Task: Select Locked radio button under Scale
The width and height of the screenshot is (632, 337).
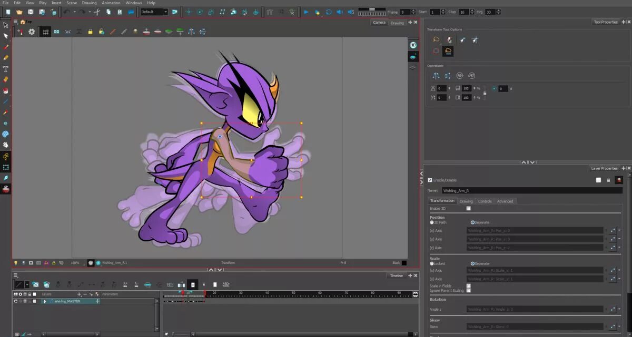Action: click(431, 263)
